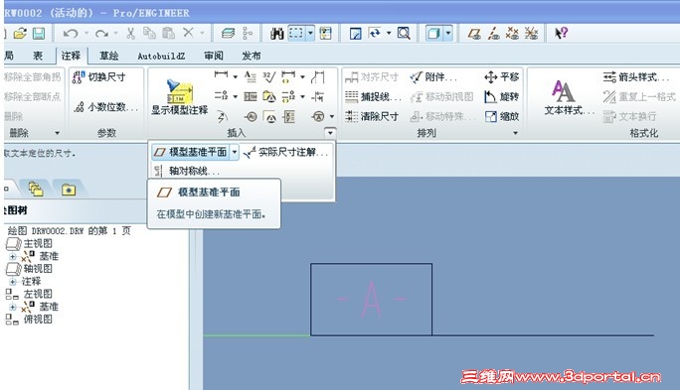Click the delete X icon in top toolbar
Viewport: 680px width, 390px height.
[188, 33]
